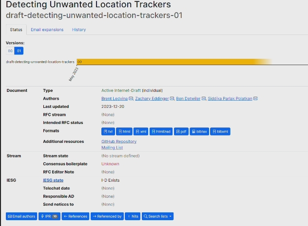Open the History tab
The height and width of the screenshot is (226, 308).
[79, 30]
